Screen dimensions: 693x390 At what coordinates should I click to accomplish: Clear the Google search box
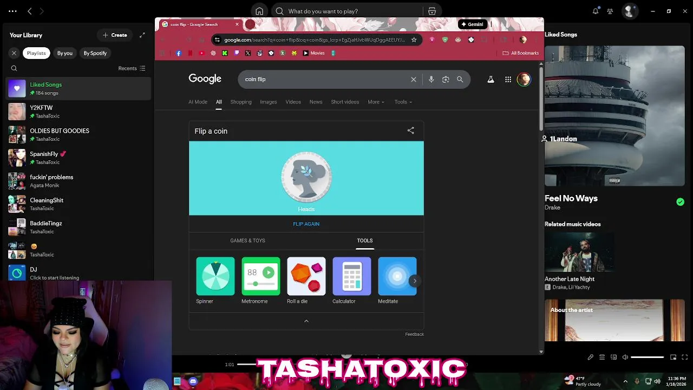[x=414, y=79]
